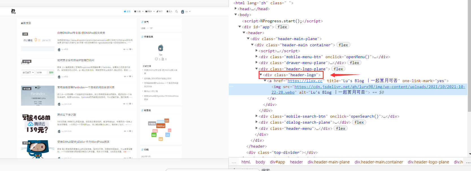Image resolution: width=471 pixels, height=171 pixels.
Task: Collapse div header-logo node
Action: tap(261, 75)
